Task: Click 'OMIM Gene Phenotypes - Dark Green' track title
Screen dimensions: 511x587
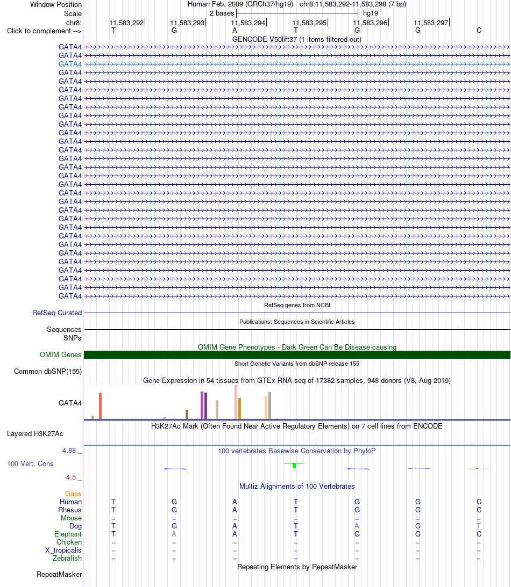Action: coord(297,347)
